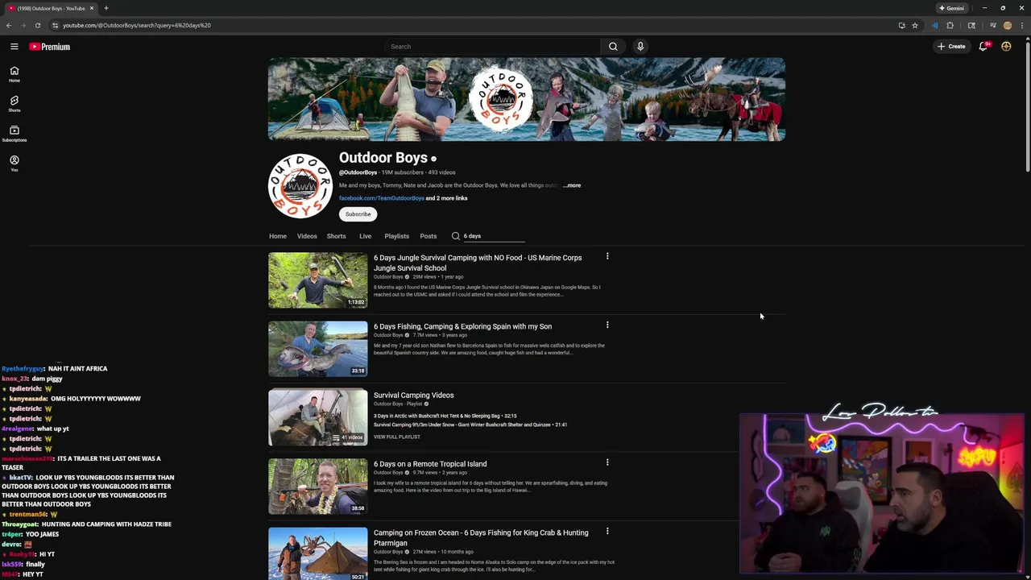
Task: Click '3 Days in Arctic with Bushcraft Hot Tent' entry
Action: point(445,416)
